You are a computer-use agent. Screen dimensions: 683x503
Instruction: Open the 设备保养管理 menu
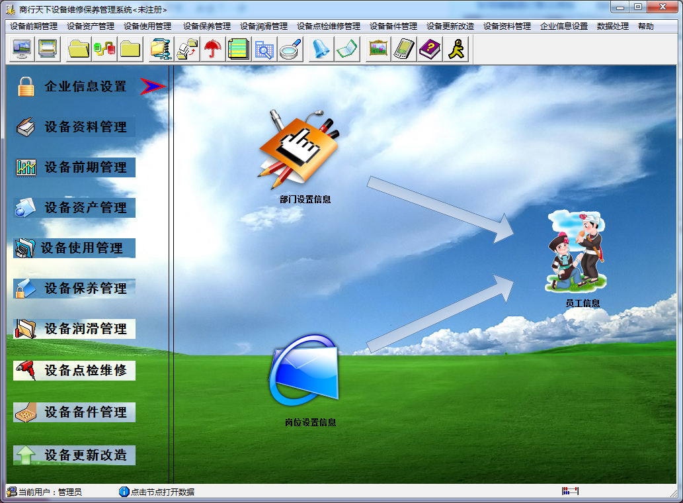(207, 26)
